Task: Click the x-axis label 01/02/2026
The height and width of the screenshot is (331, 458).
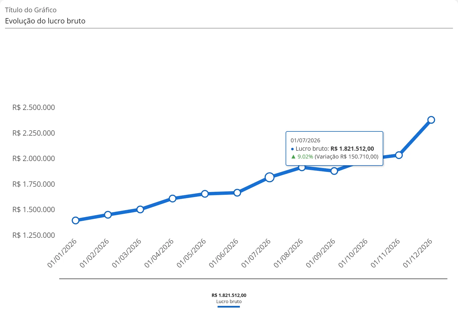Action: point(94,253)
